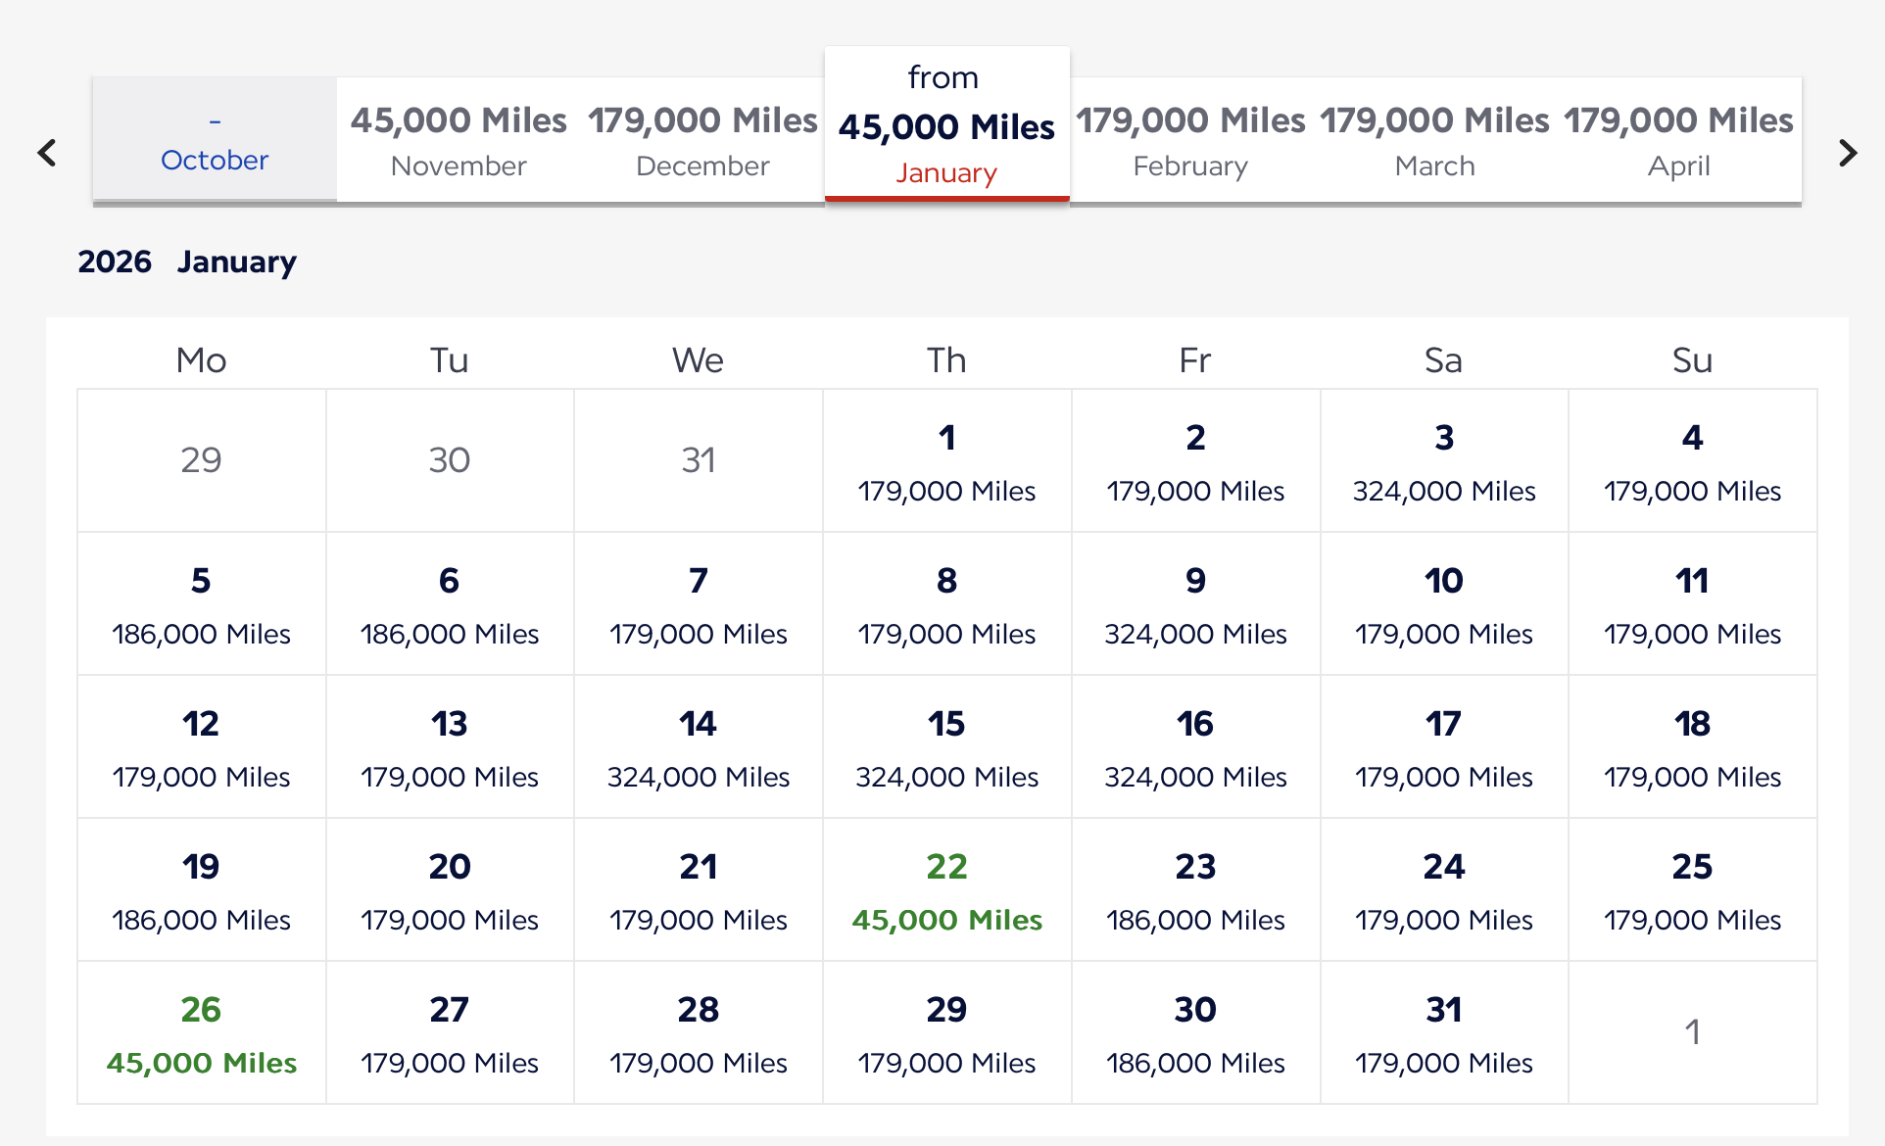1885x1146 pixels.
Task: Select January 5 for 186,000 Miles
Action: click(201, 604)
